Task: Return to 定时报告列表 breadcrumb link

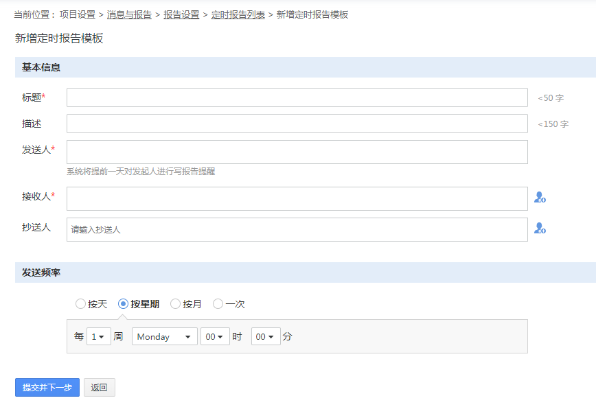Action: [238, 15]
